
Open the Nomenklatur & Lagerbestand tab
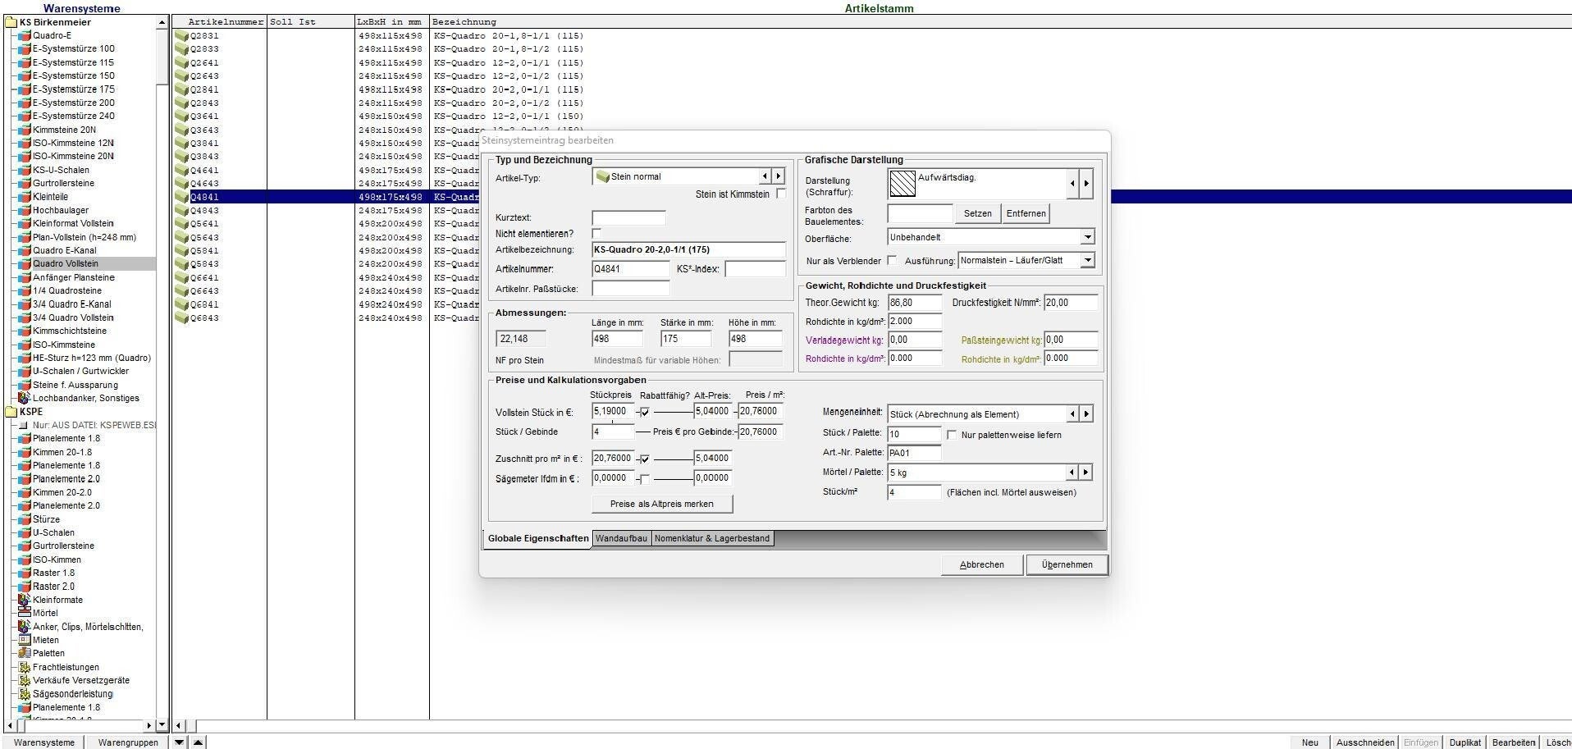coord(711,538)
